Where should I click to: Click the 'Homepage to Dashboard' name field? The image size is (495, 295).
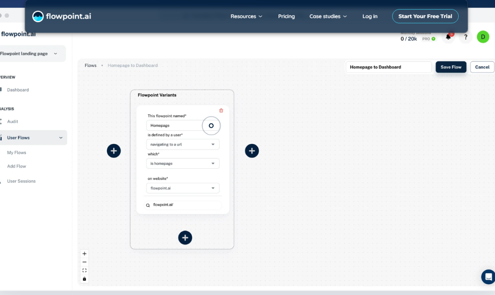tap(388, 67)
